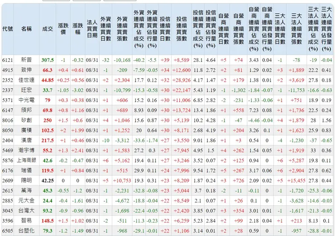Open stock 中光電 in the name column
The height and width of the screenshot is (236, 335).
pyautogui.click(x=27, y=100)
